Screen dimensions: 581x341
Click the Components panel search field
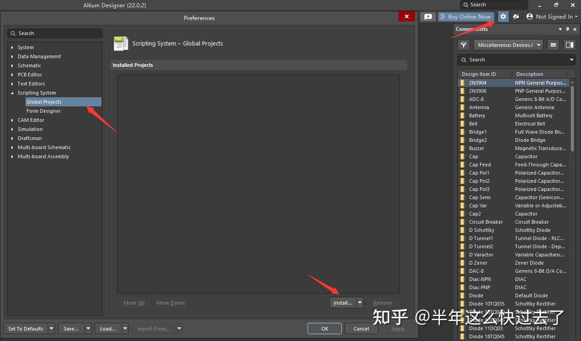[x=516, y=60]
